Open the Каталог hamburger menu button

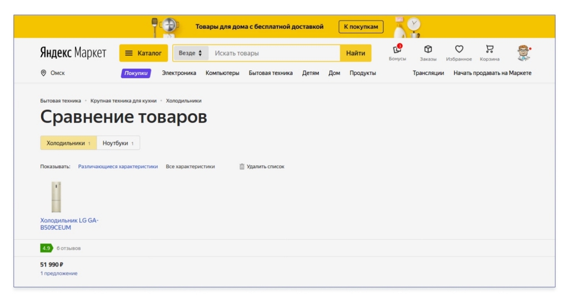point(143,53)
